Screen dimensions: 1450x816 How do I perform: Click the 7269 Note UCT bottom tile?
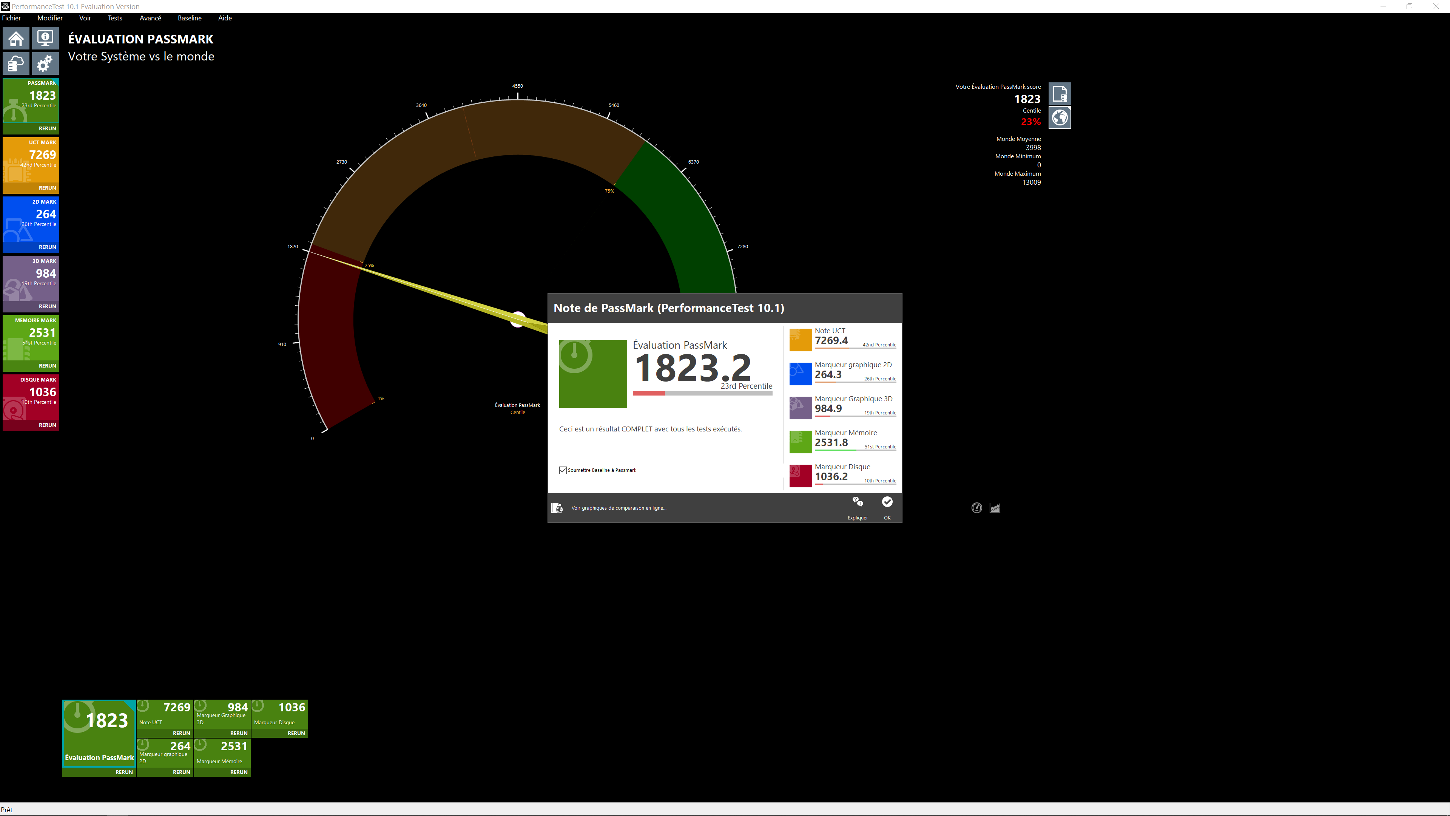click(x=165, y=714)
